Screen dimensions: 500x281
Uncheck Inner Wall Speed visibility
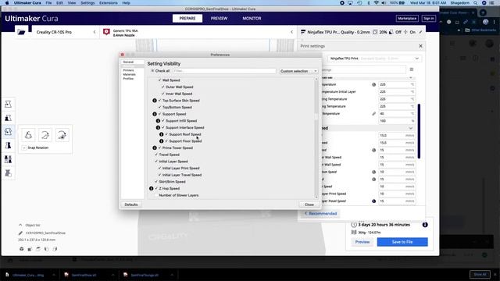163,94
